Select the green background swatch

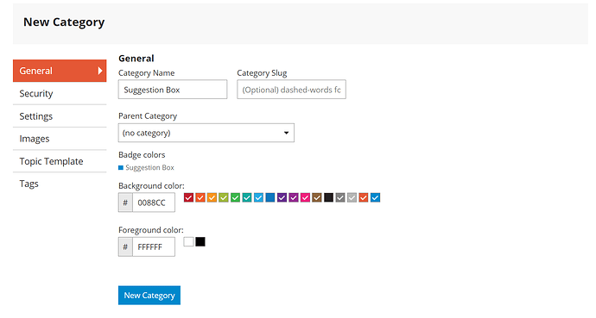point(235,197)
